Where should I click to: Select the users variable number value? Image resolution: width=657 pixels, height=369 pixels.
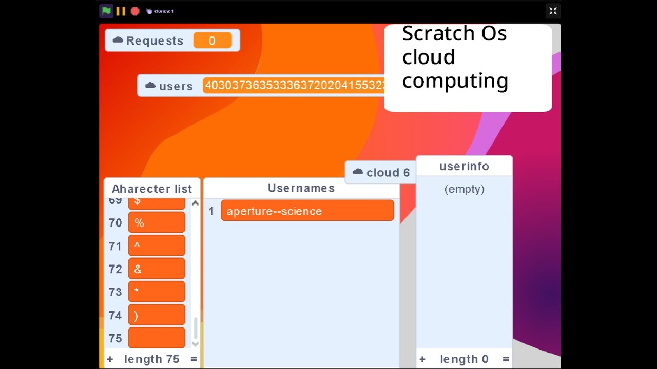294,85
